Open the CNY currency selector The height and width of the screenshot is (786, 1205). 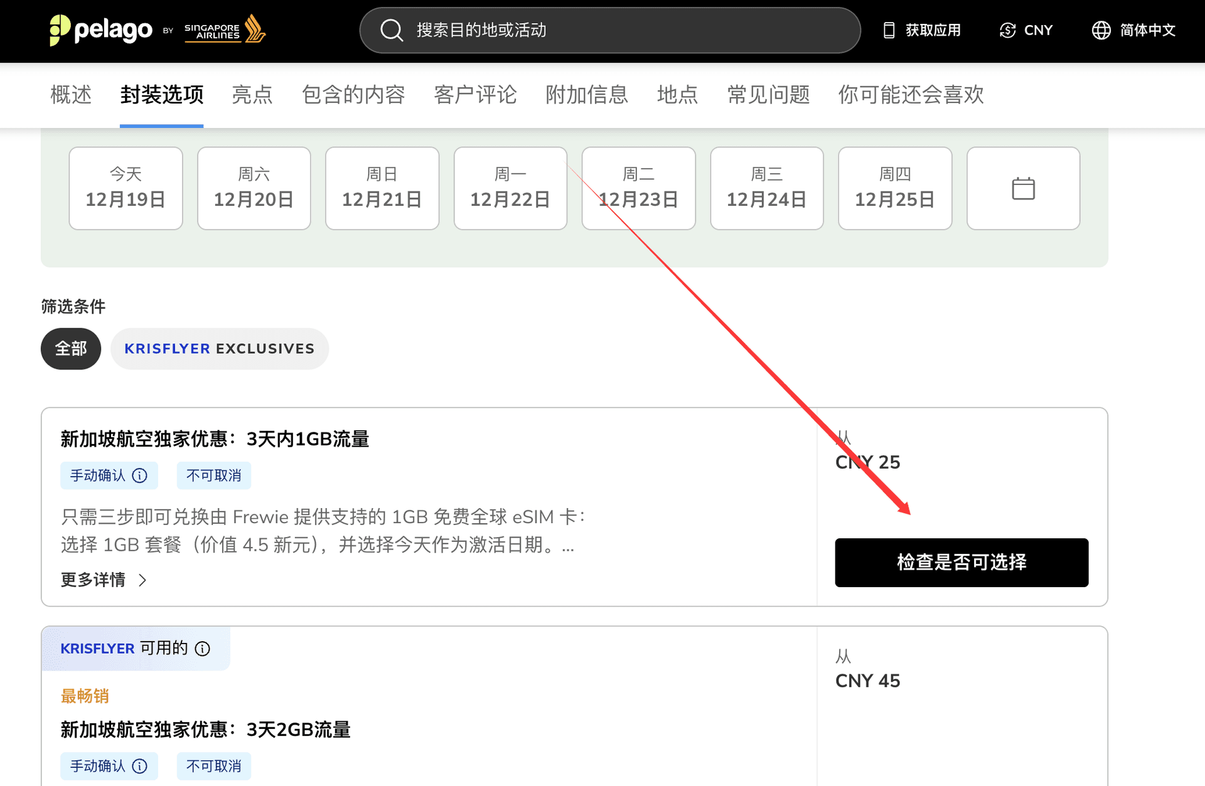[x=1026, y=30]
